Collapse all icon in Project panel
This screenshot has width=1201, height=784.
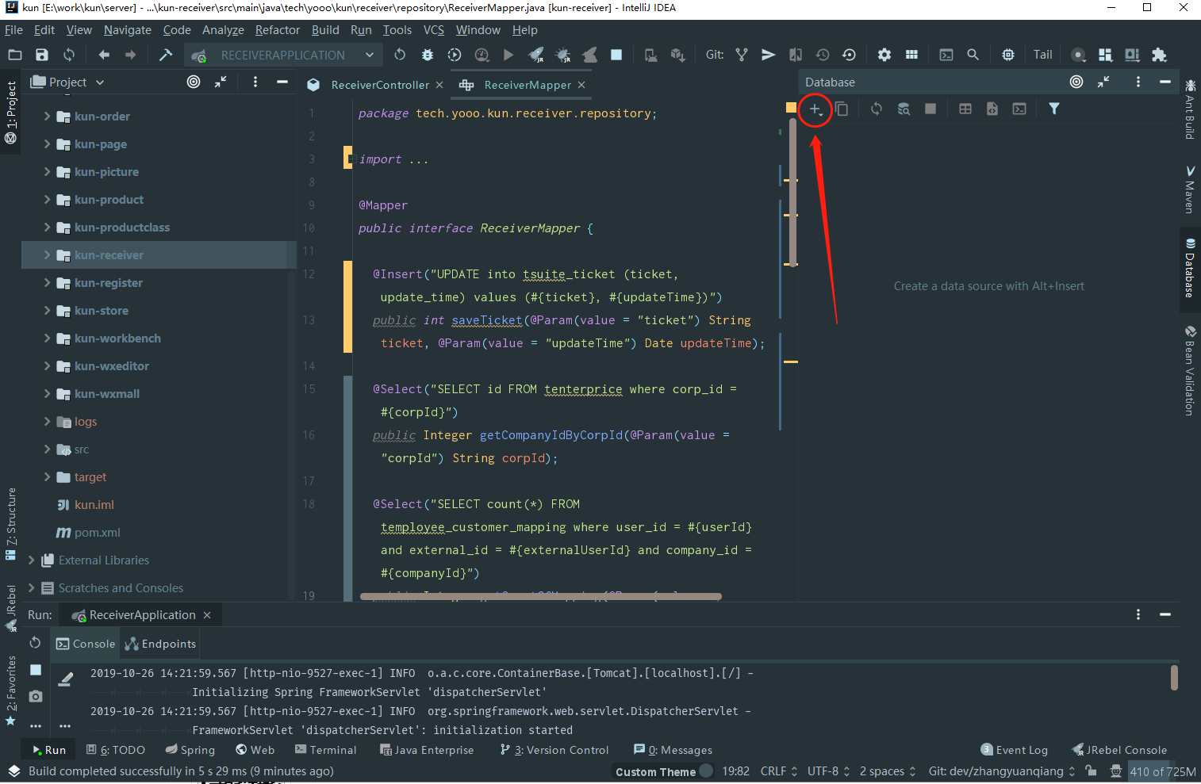pyautogui.click(x=221, y=82)
